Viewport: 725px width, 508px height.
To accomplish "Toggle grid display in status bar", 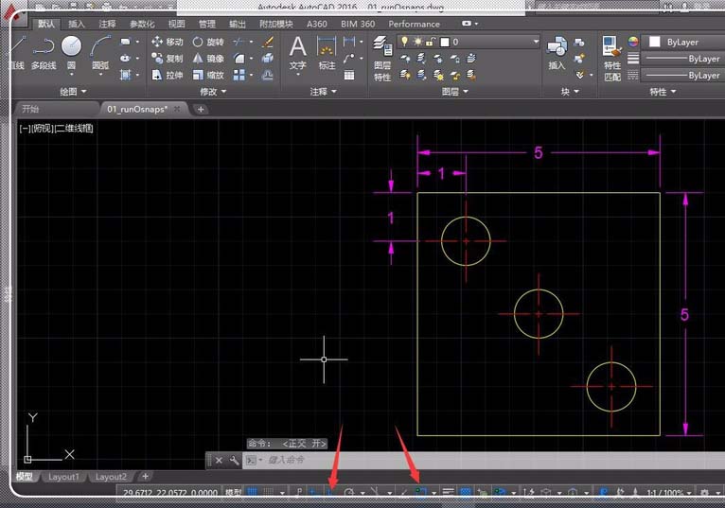I will point(253,493).
